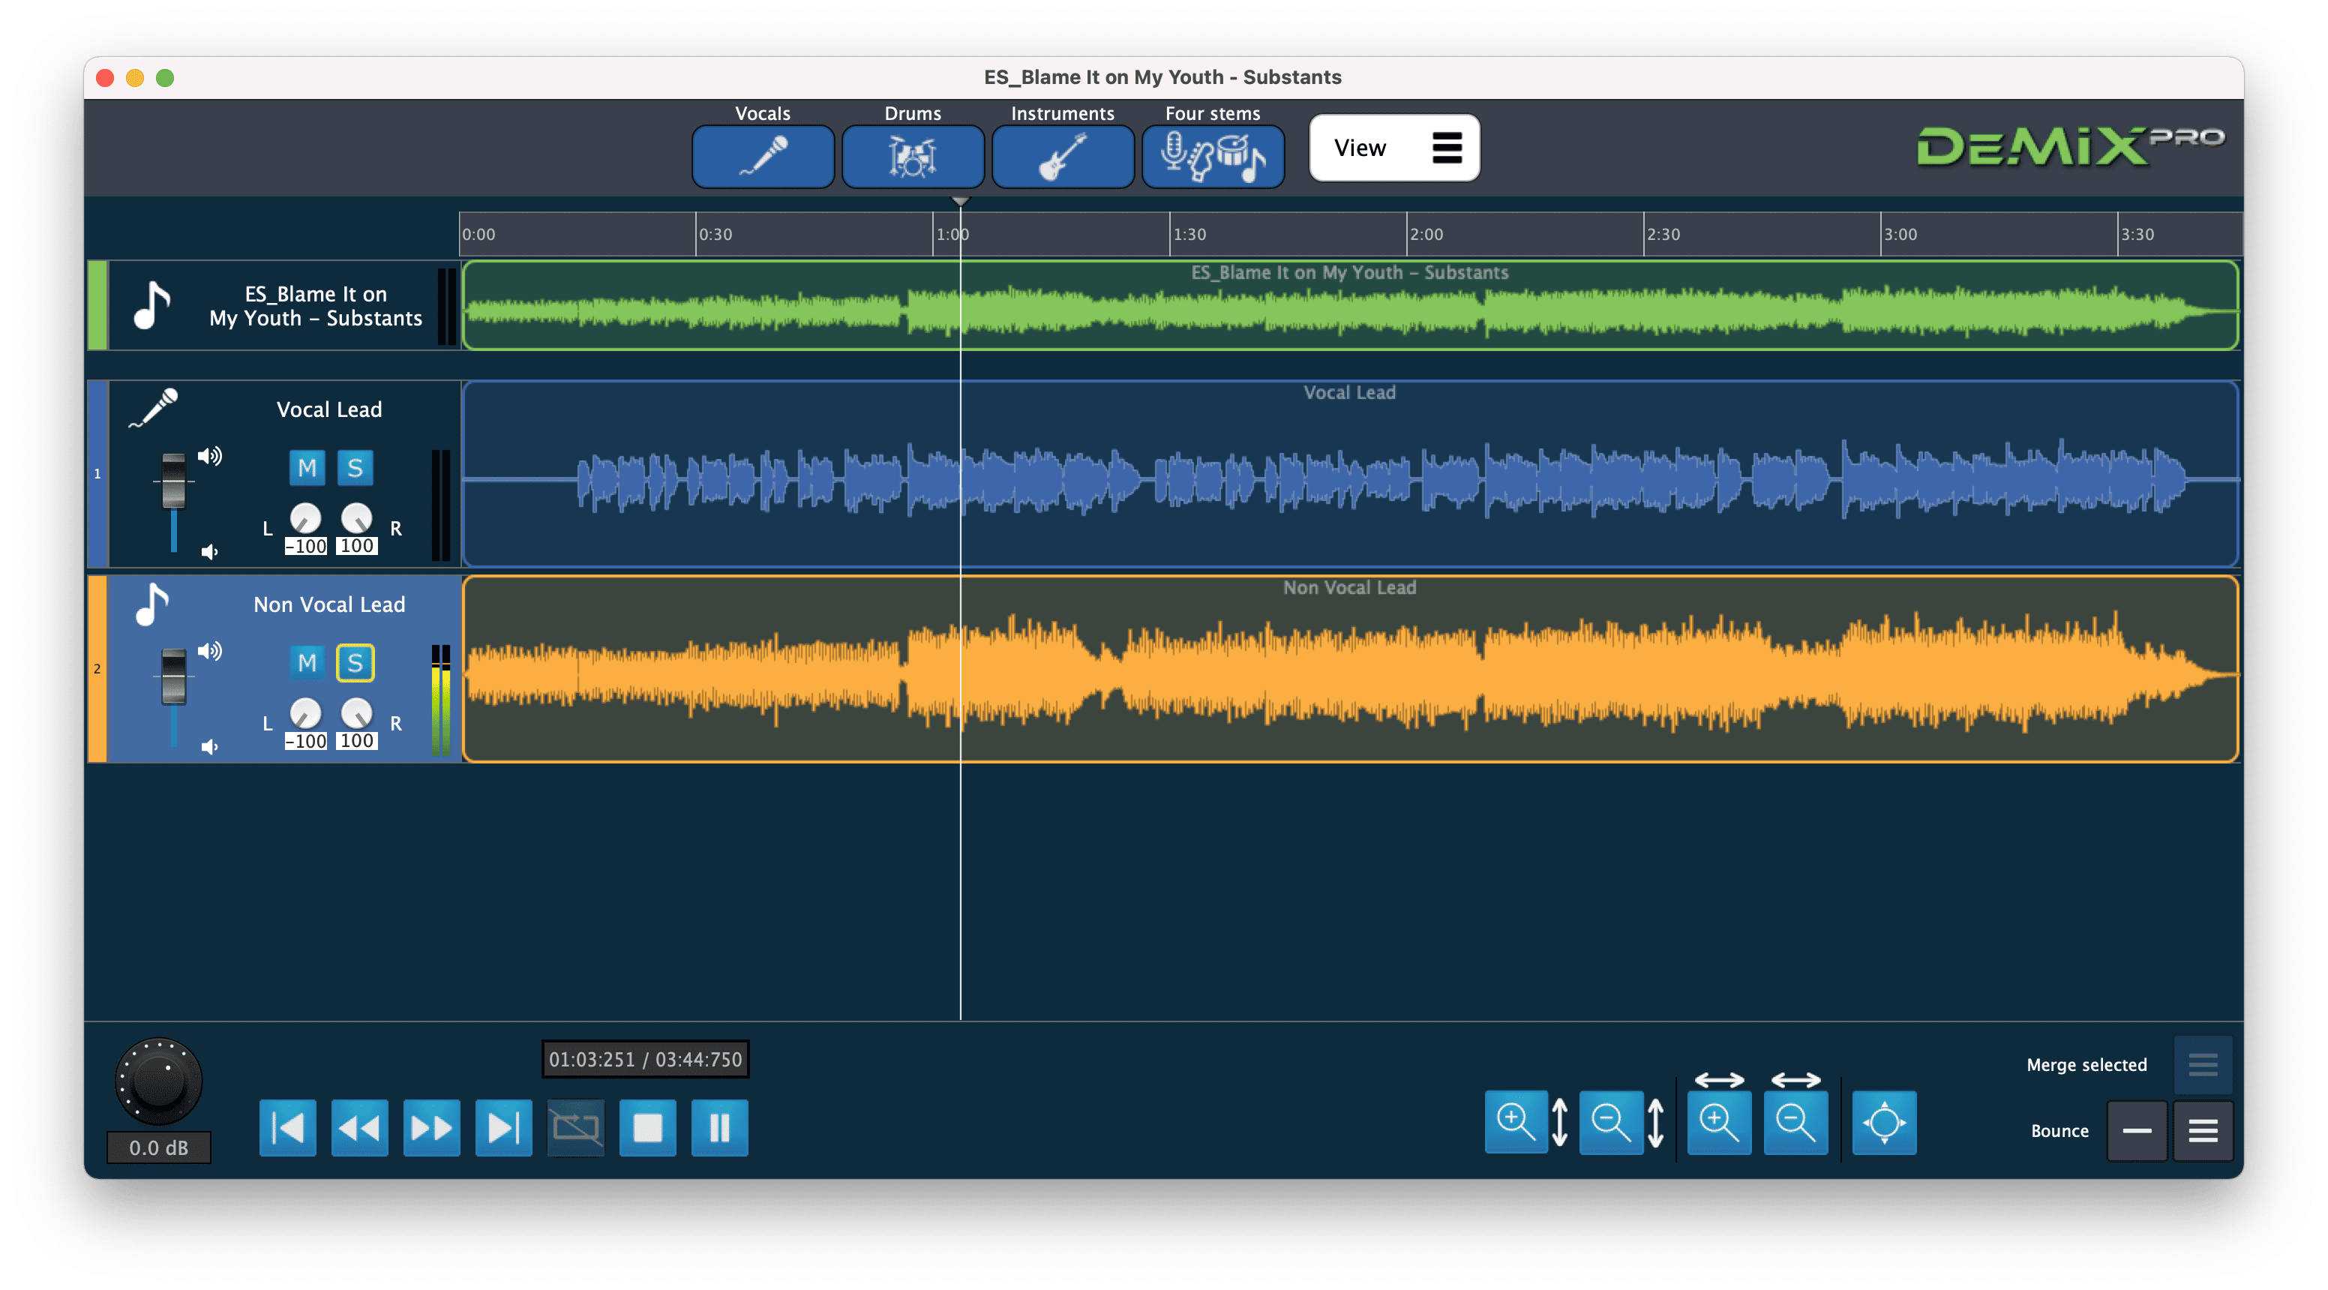Open the Bounce options menu
Viewport: 2328px width, 1290px height.
tap(2203, 1130)
